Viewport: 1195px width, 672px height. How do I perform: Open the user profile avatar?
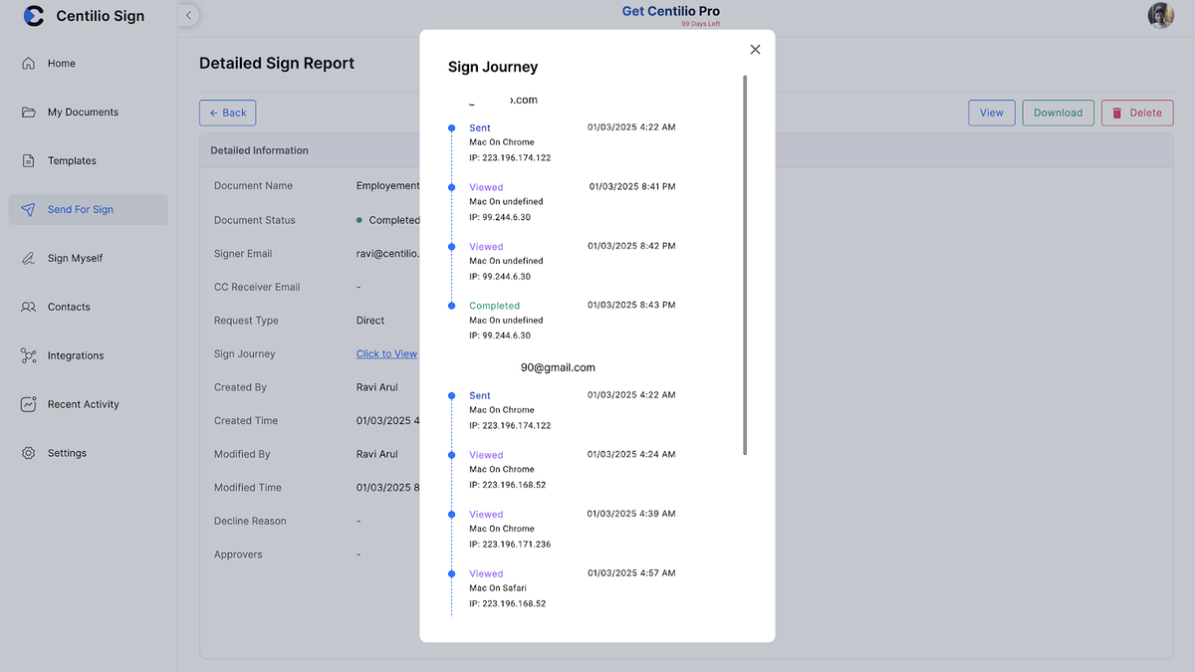[x=1160, y=15]
